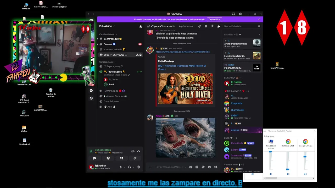
Task: Join Espera y voy voice channel
Action: click(x=120, y=66)
